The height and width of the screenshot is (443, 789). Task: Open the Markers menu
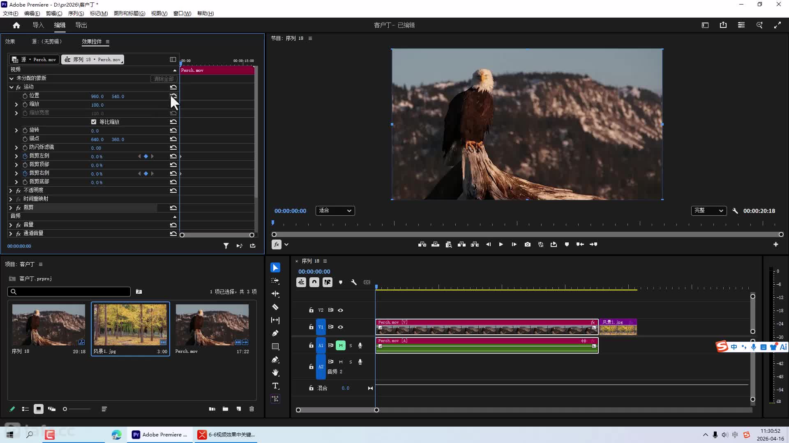point(99,13)
